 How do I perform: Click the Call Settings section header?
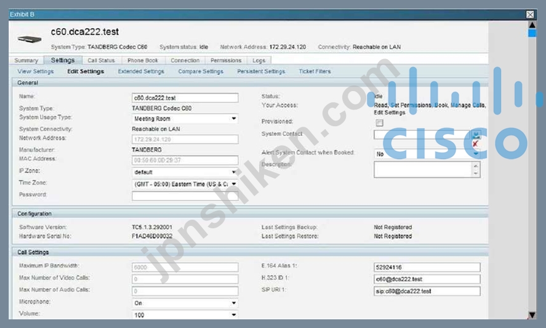250,252
